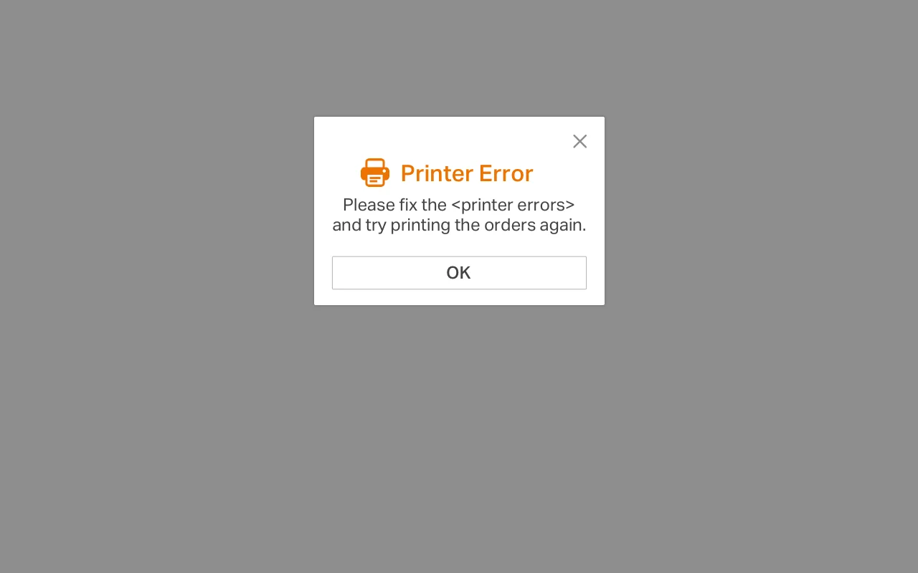Viewport: 918px width, 573px height.
Task: Click the gray X cross icon
Action: 579,141
